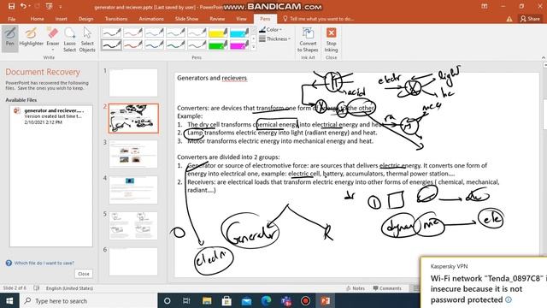Screen dimensions: 547x308
Task: Open File Explorer from taskbar
Action: (x=207, y=300)
